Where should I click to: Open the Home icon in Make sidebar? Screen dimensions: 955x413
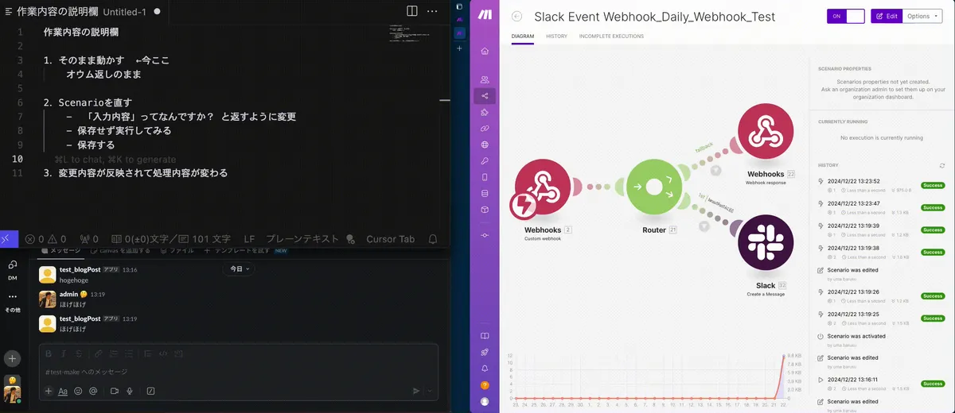coord(485,52)
